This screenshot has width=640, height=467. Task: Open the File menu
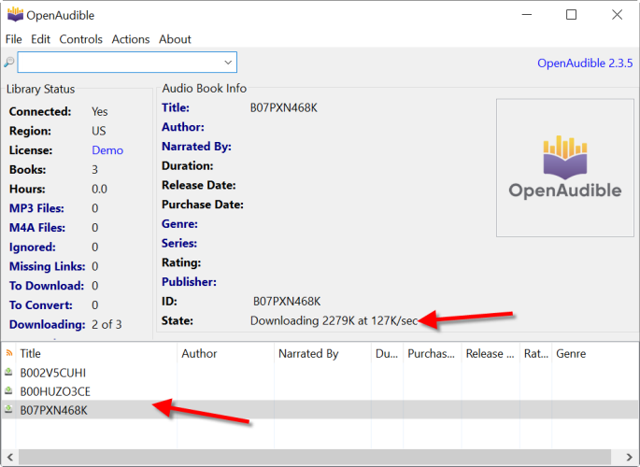(x=13, y=39)
